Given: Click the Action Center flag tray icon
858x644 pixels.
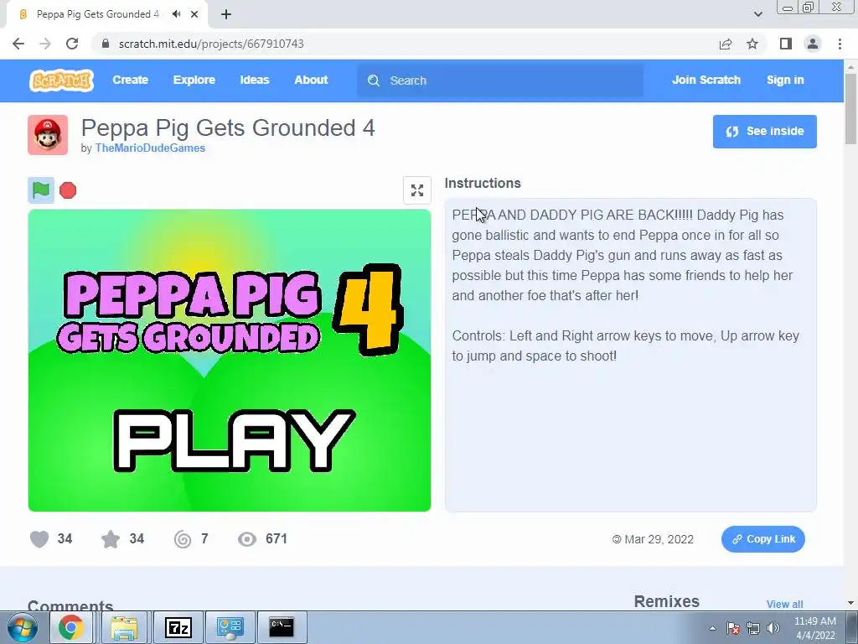Looking at the screenshot, I should [x=733, y=628].
